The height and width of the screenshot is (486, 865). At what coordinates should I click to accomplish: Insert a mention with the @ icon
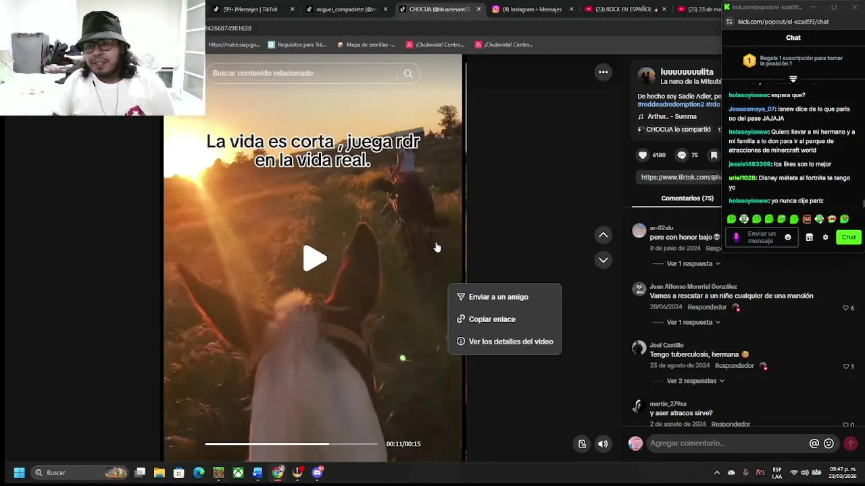pos(814,443)
